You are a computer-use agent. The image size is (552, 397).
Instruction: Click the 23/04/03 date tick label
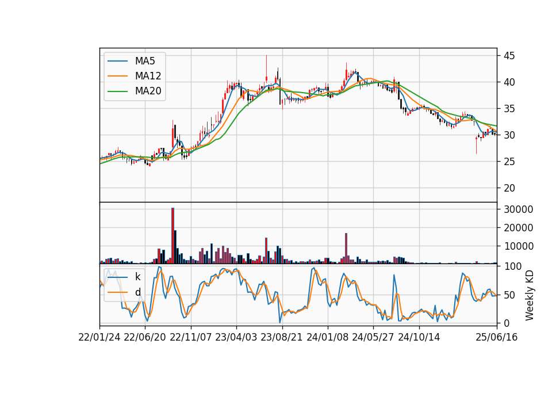click(236, 337)
